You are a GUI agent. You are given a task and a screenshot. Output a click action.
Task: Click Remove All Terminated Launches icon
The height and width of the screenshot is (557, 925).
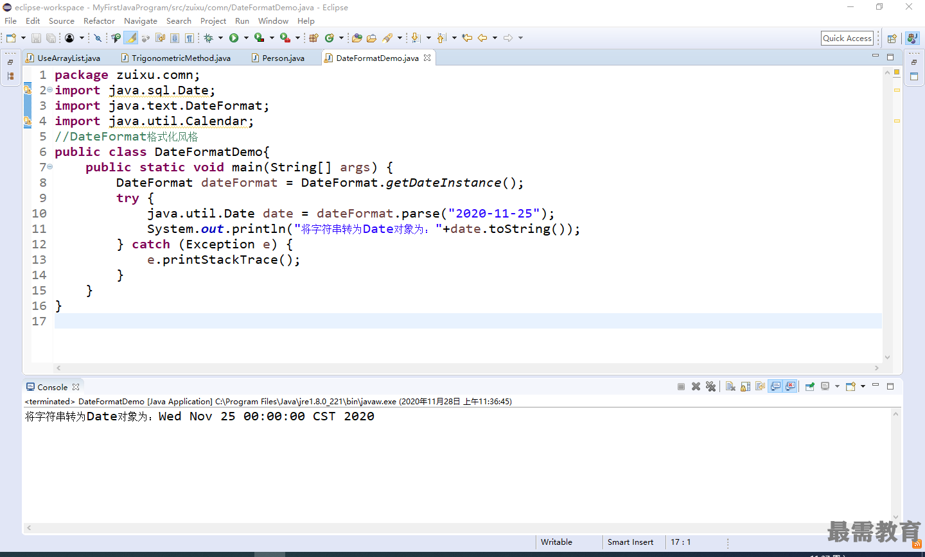[710, 386]
